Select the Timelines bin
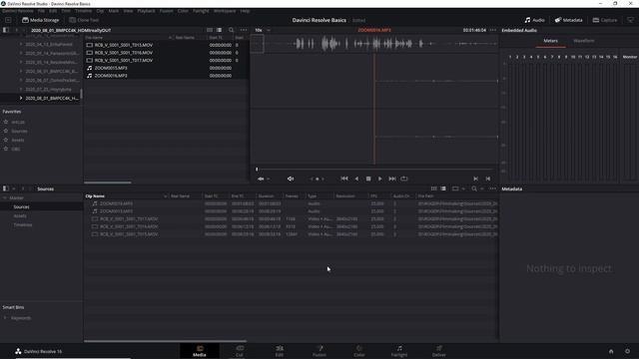Image resolution: width=639 pixels, height=359 pixels. click(23, 225)
